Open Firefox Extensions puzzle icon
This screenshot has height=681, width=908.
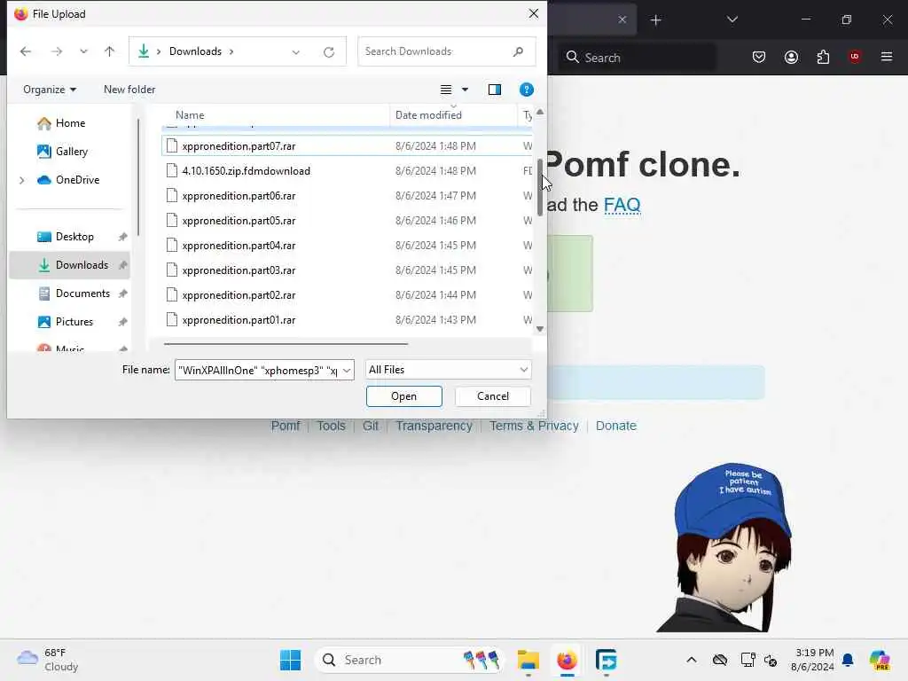click(823, 57)
